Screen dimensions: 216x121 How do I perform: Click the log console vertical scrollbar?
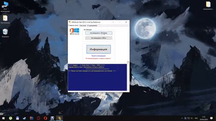128,77
